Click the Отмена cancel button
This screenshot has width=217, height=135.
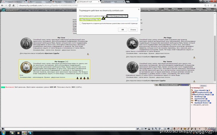click(133, 30)
